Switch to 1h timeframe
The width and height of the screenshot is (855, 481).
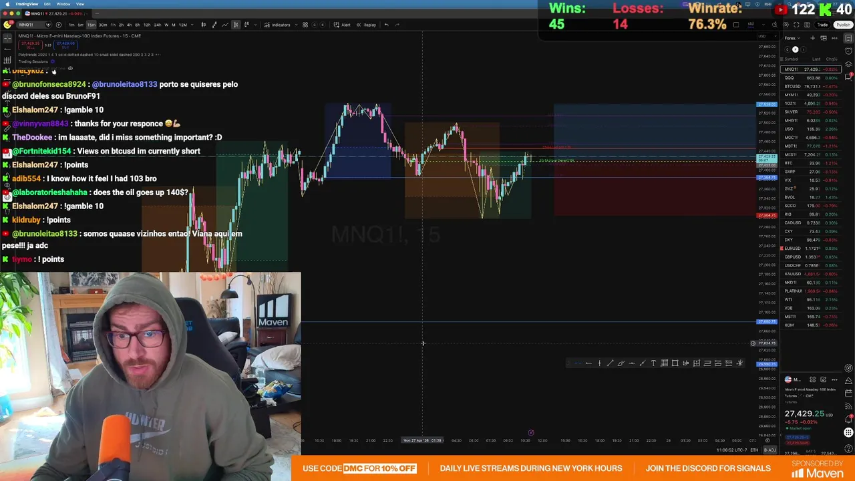click(113, 25)
